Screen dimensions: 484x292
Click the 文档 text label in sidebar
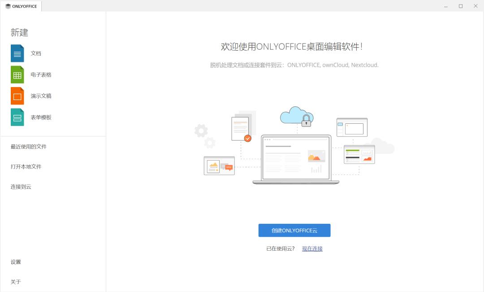[x=36, y=53]
